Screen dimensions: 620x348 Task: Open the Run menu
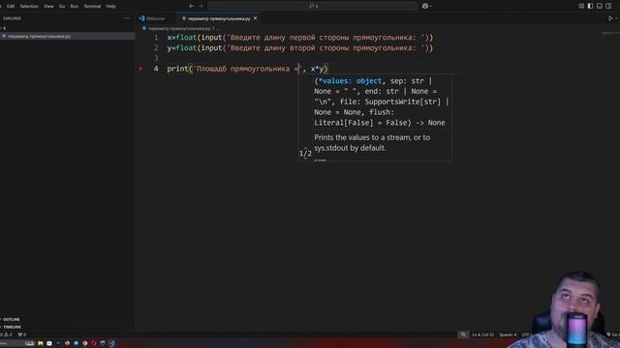[74, 6]
